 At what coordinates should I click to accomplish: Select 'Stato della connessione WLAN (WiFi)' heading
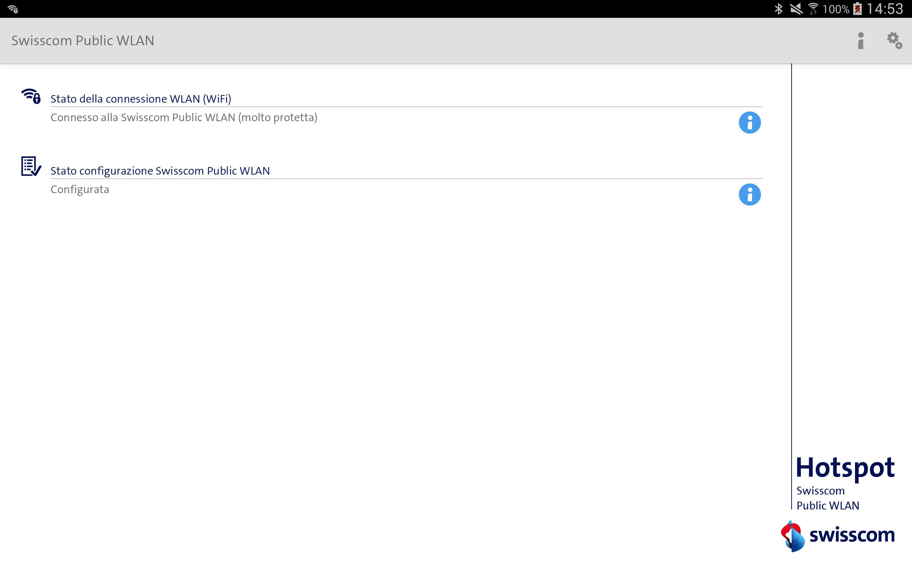(141, 99)
